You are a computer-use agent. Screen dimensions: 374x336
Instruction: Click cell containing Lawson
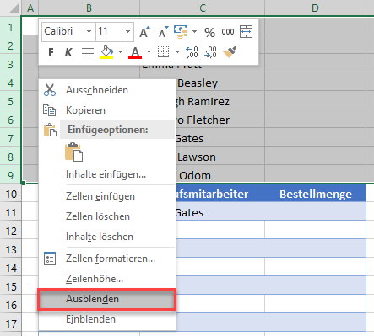click(x=220, y=157)
